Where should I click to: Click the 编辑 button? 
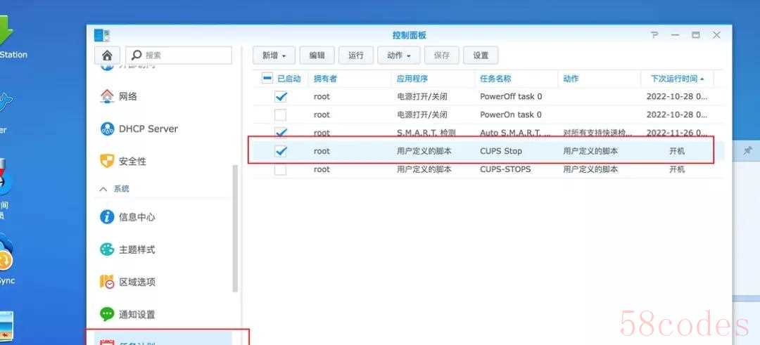tap(317, 56)
